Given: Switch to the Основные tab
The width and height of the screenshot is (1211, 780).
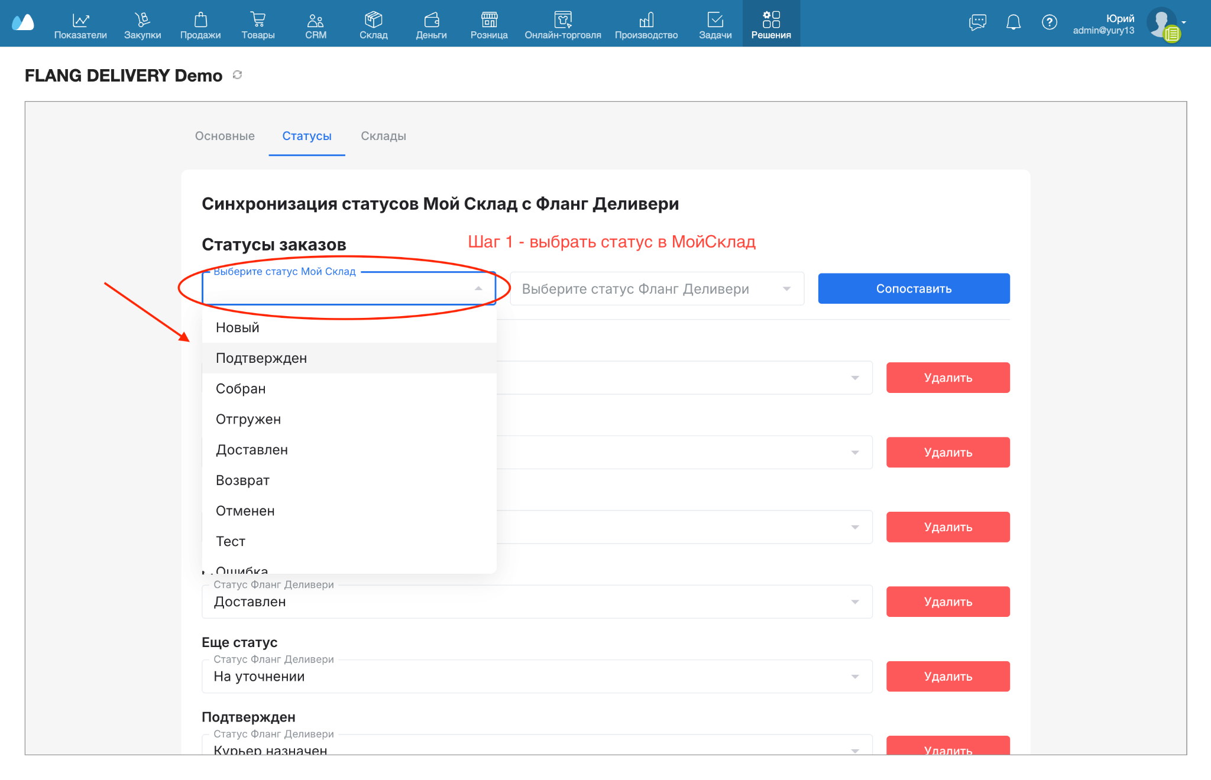Looking at the screenshot, I should (x=225, y=136).
